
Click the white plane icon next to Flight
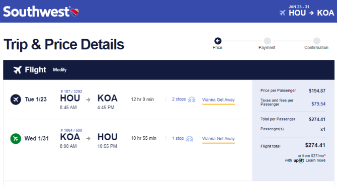point(18,70)
